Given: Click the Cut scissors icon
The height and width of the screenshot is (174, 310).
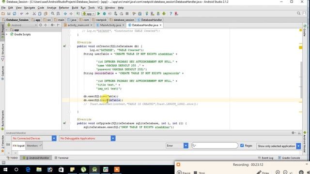Looking at the screenshot, I should click(x=34, y=14).
